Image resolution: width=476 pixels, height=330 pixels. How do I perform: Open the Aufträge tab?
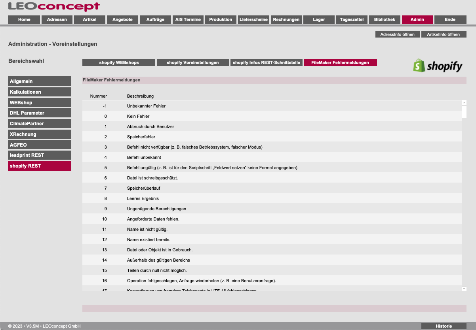[155, 19]
